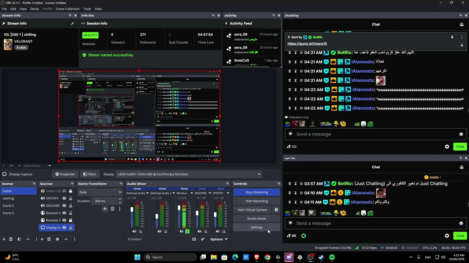
Task: Remove selected scene using Scenes trash icon
Action: click(11, 239)
